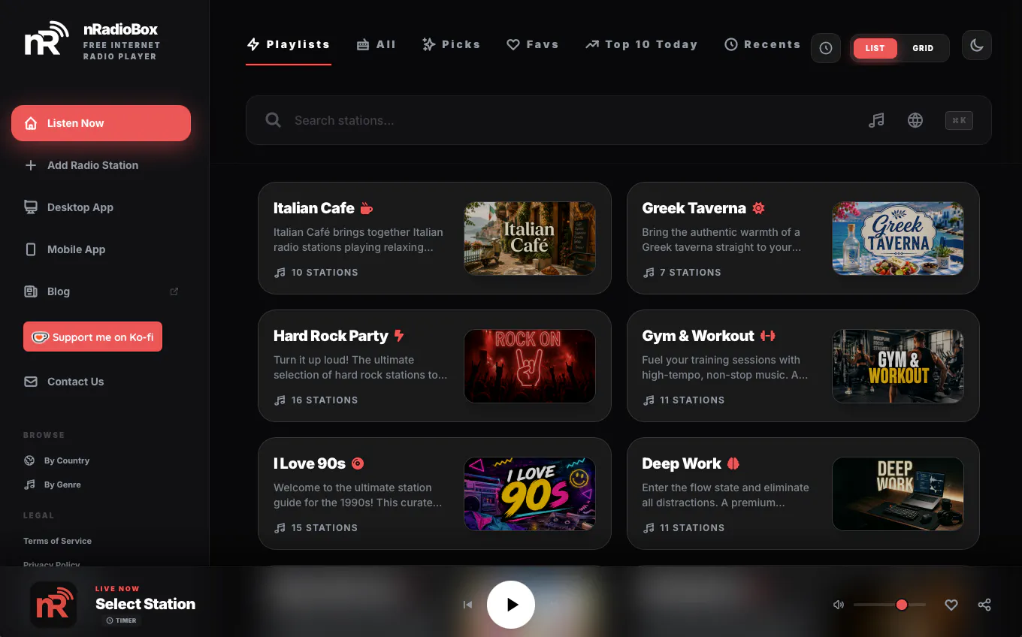The width and height of the screenshot is (1022, 637).
Task: Open the Recents tab
Action: coord(762,44)
